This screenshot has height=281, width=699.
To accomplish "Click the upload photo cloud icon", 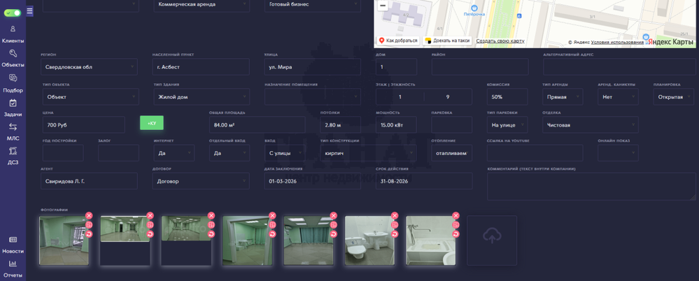I will coord(492,238).
